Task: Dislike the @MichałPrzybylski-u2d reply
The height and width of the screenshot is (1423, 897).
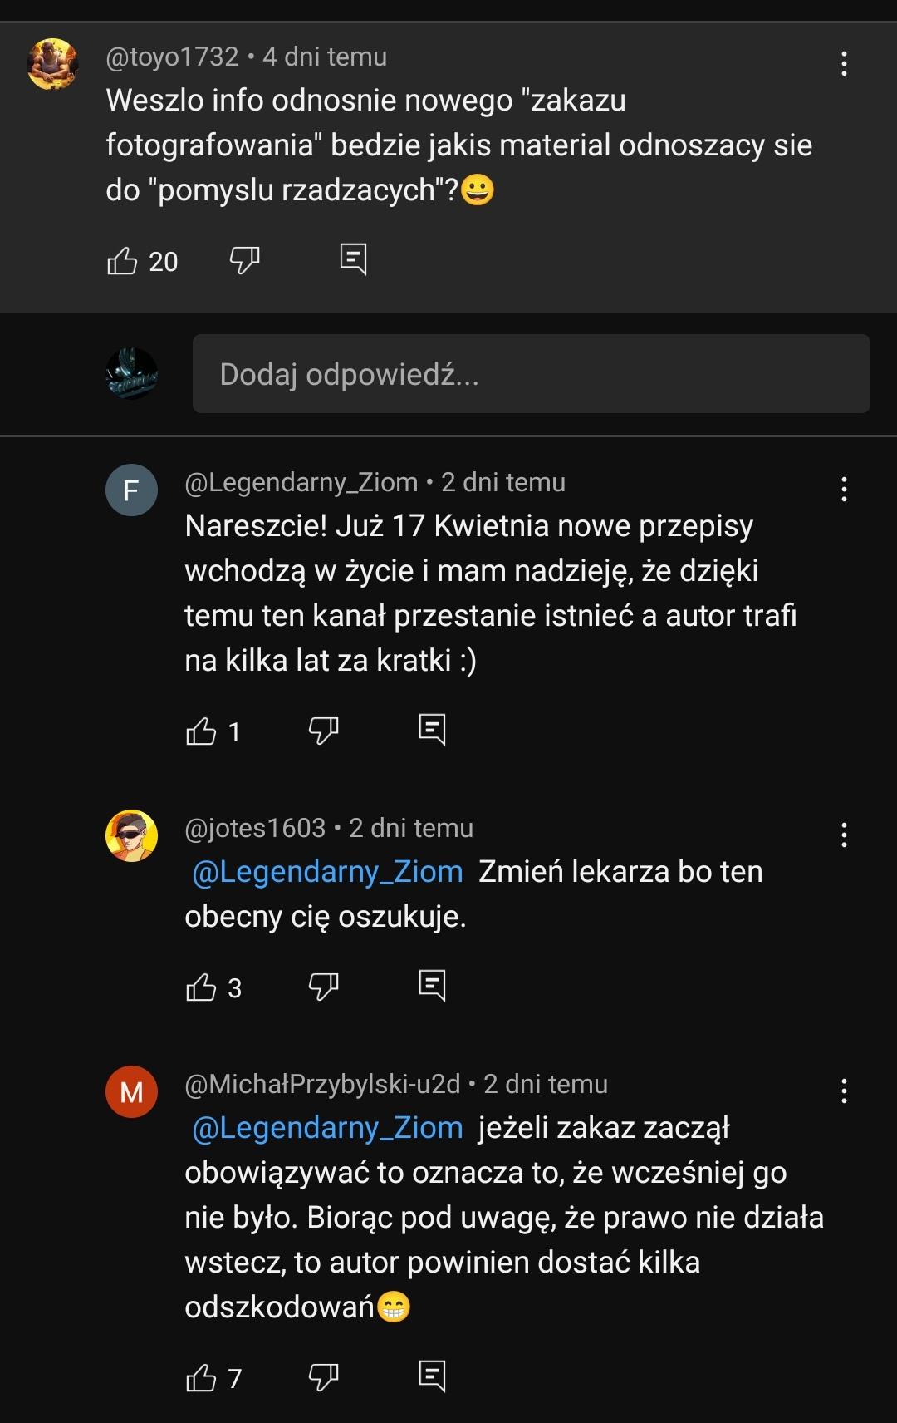Action: click(323, 1377)
